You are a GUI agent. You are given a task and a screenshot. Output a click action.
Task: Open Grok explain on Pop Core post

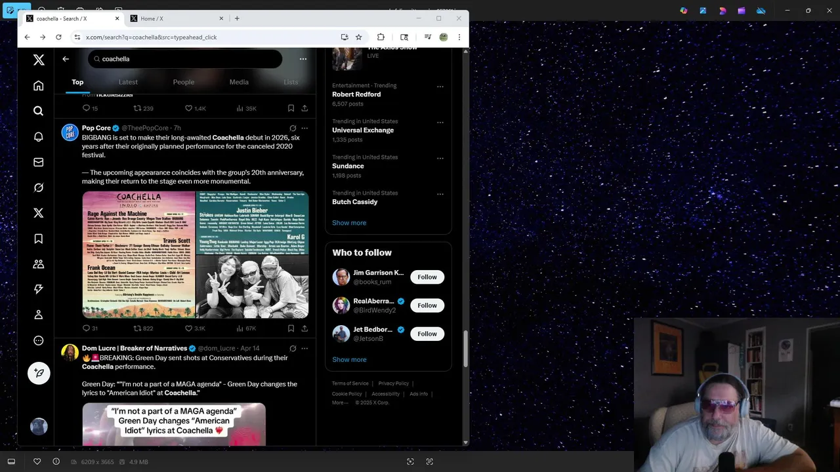pos(293,128)
